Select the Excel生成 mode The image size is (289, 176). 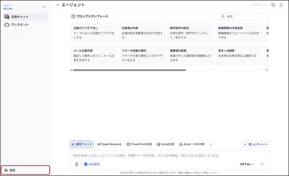click(x=166, y=145)
